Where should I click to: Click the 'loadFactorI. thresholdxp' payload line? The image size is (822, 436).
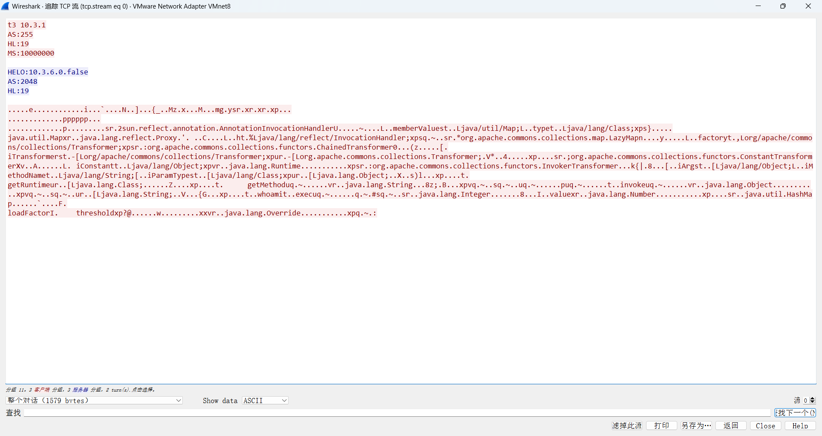click(192, 213)
